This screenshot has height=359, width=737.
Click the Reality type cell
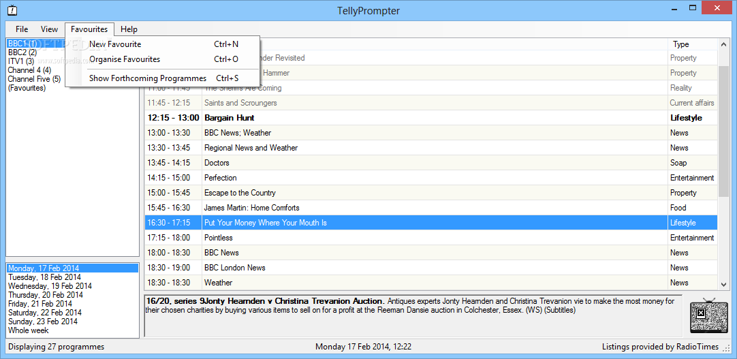pos(692,88)
